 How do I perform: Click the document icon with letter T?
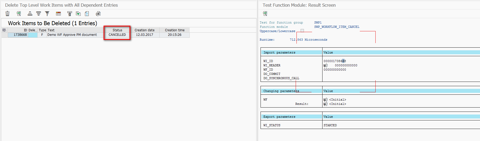click(87, 14)
